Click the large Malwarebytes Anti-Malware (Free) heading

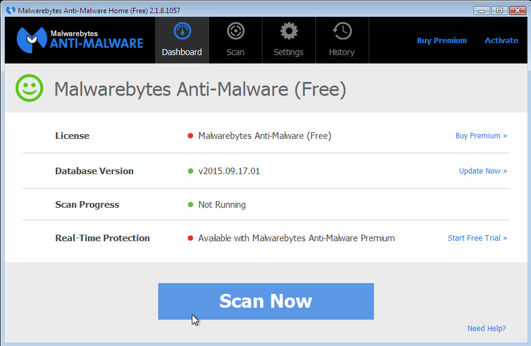[x=200, y=90]
